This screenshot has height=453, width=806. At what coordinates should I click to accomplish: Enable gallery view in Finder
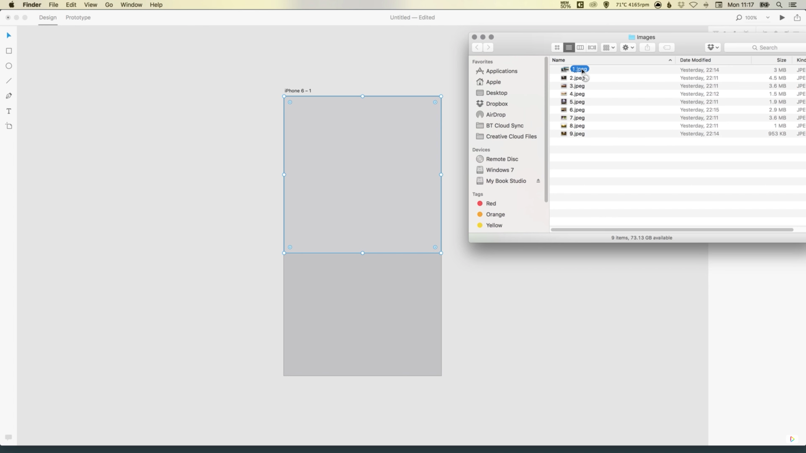pyautogui.click(x=592, y=47)
